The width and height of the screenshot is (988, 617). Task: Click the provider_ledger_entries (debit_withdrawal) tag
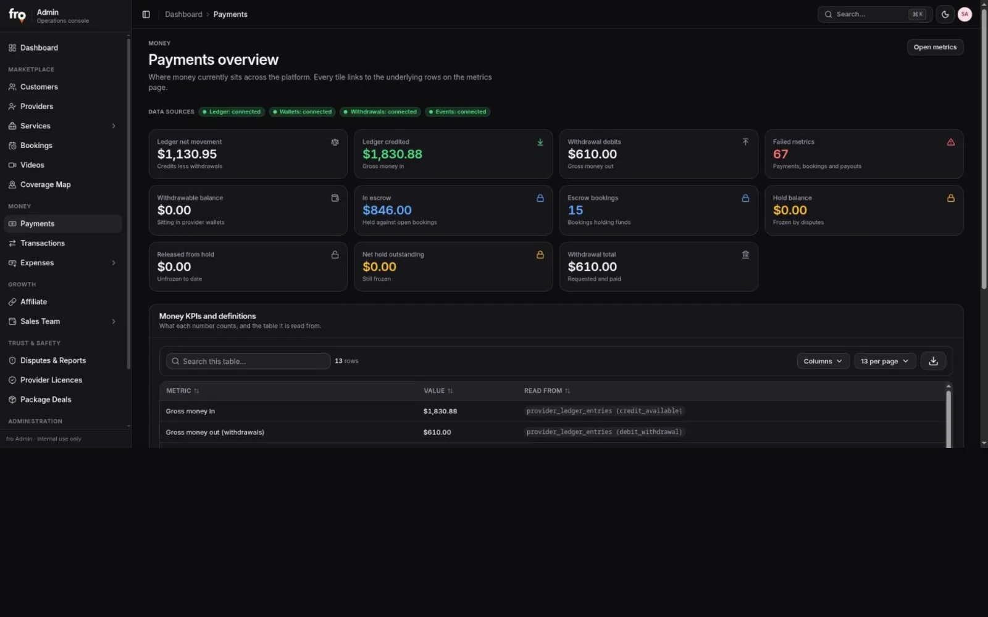pyautogui.click(x=605, y=432)
